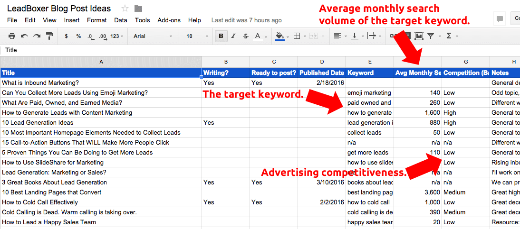Open the Functions sigma menu
Screen dimensions: 520x229
click(x=452, y=36)
